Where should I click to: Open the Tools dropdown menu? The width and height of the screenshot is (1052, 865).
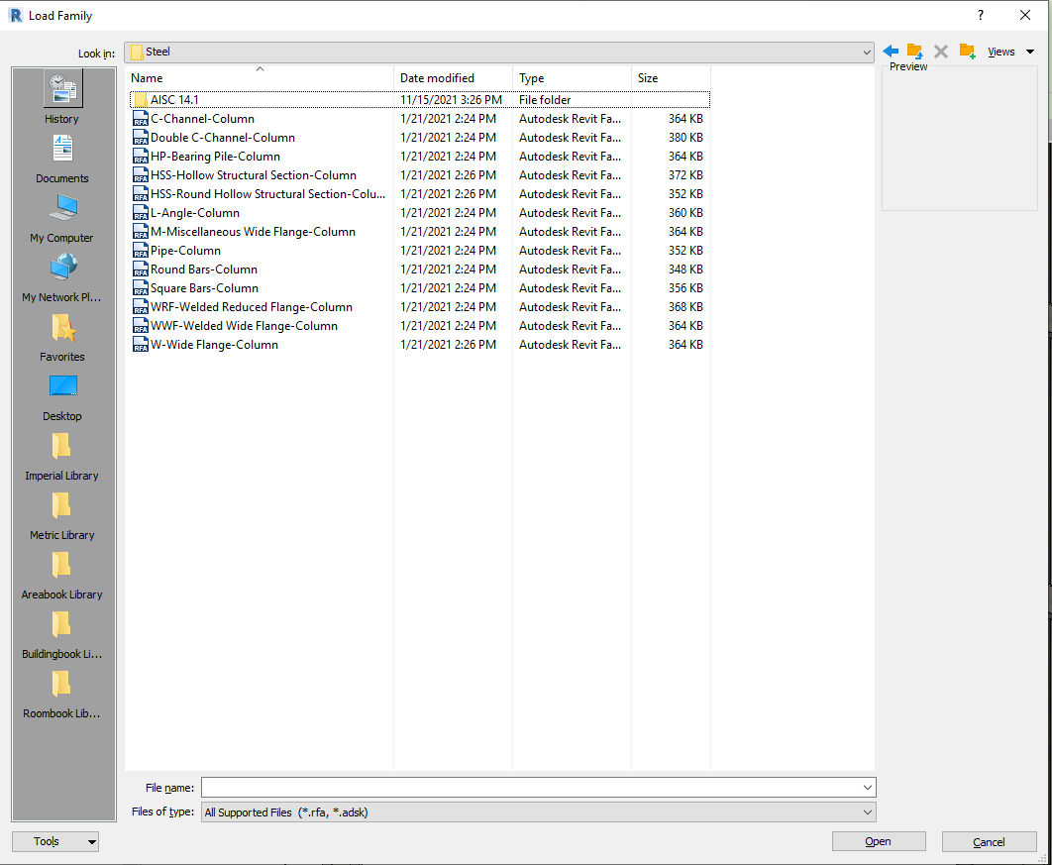54,841
